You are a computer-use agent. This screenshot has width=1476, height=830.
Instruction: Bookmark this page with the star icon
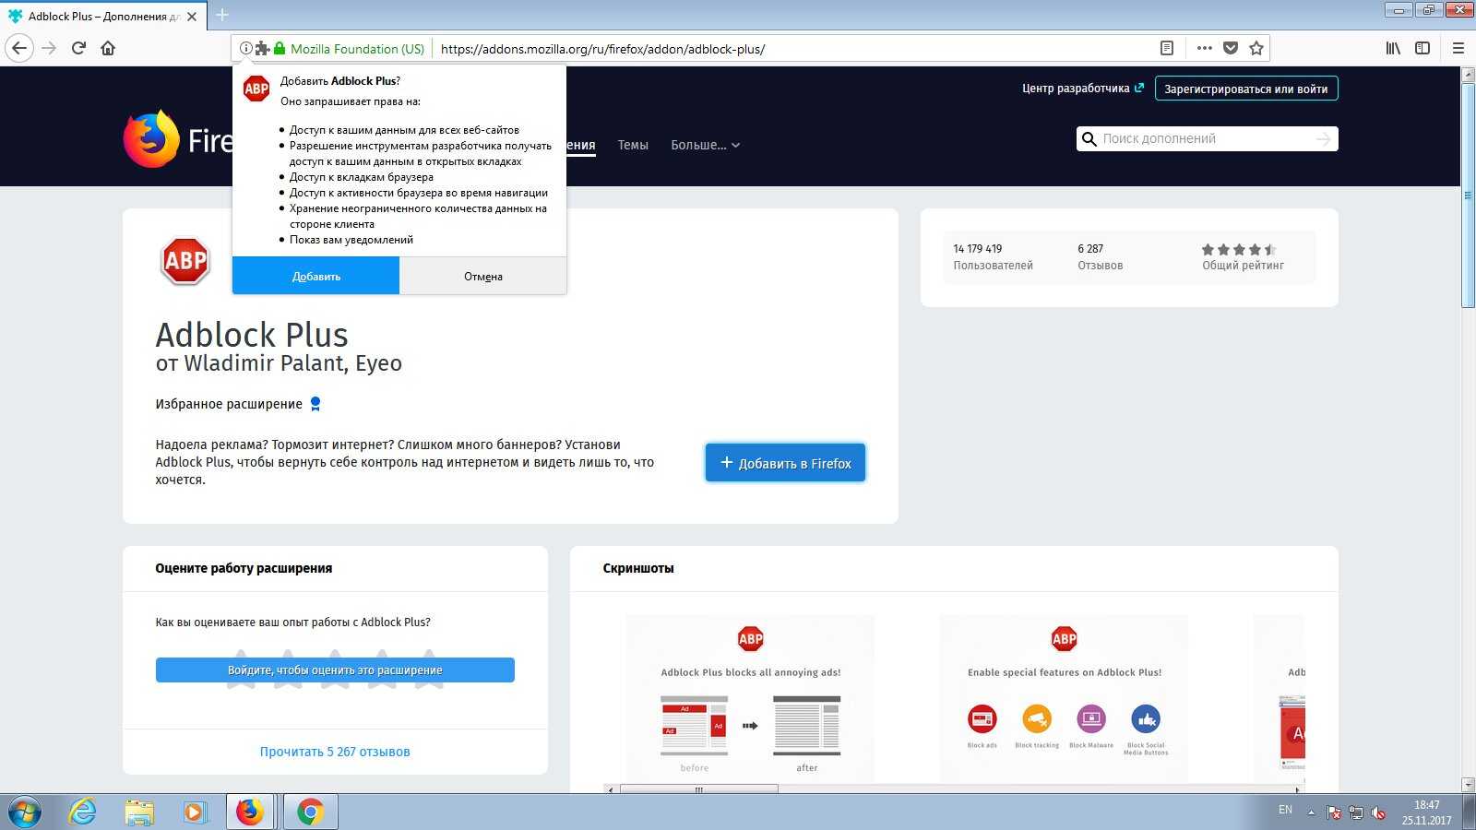coord(1256,48)
